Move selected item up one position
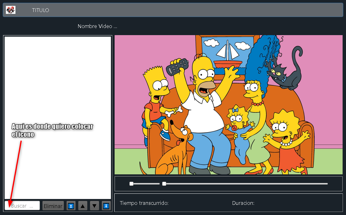Screen dimensions: 346x215 [x=83, y=206]
